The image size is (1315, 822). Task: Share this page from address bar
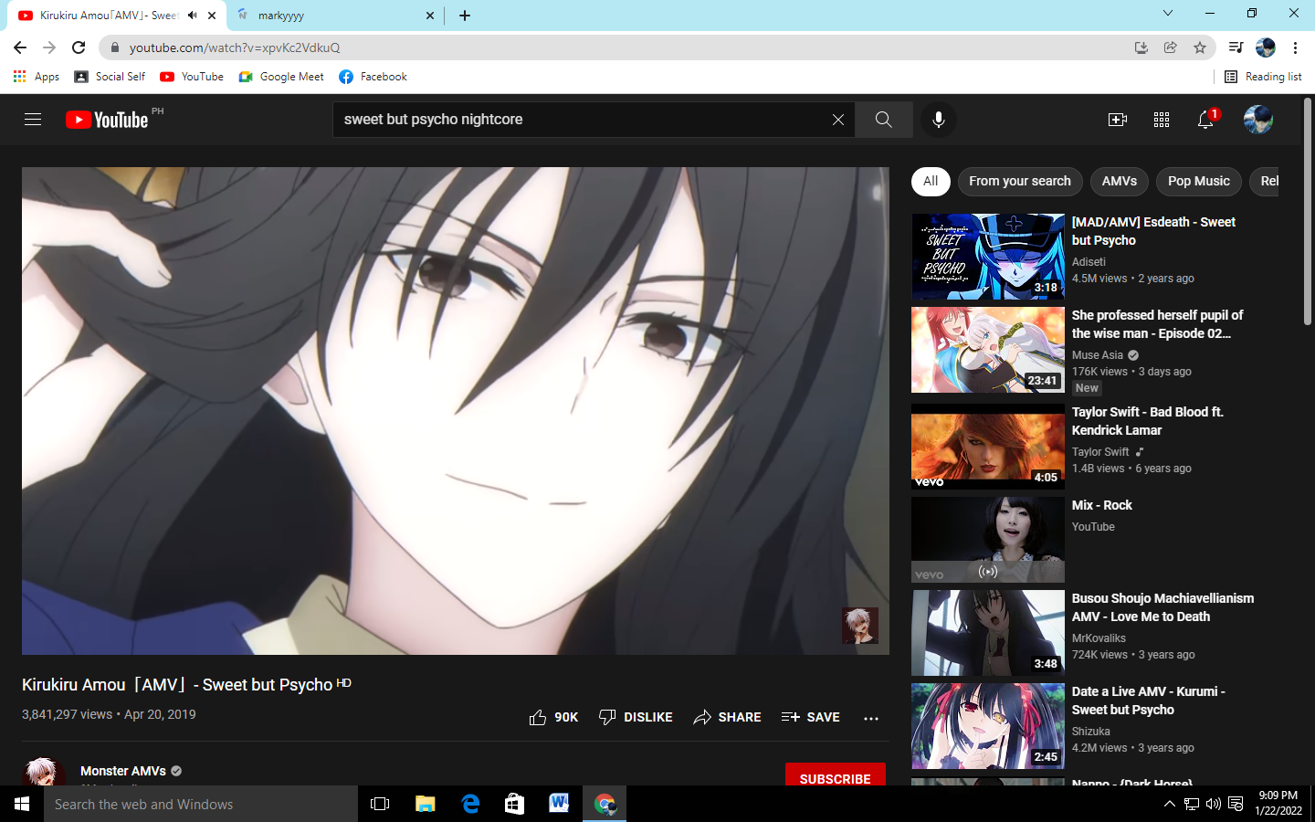1171,47
